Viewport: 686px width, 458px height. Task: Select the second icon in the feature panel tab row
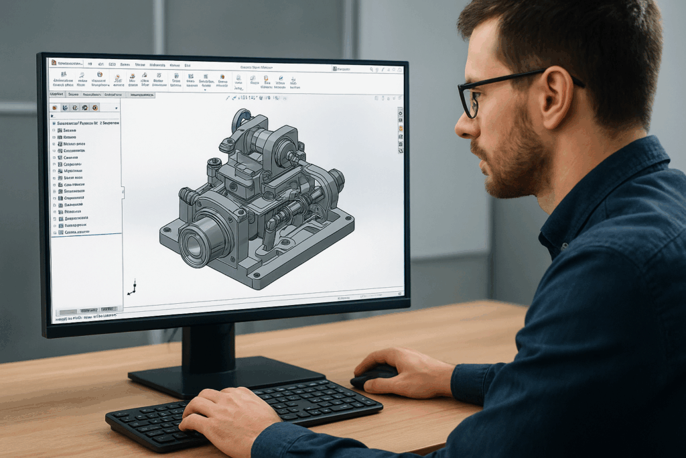65,107
